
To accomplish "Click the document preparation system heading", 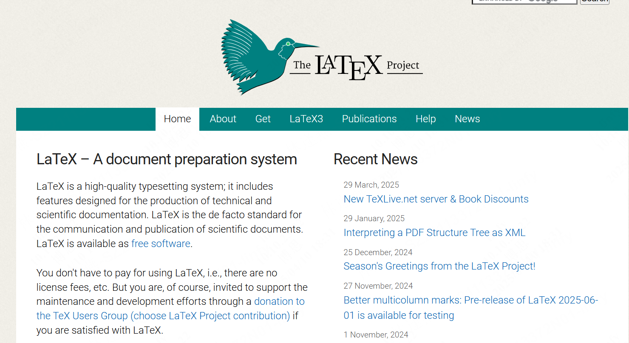I will (167, 159).
